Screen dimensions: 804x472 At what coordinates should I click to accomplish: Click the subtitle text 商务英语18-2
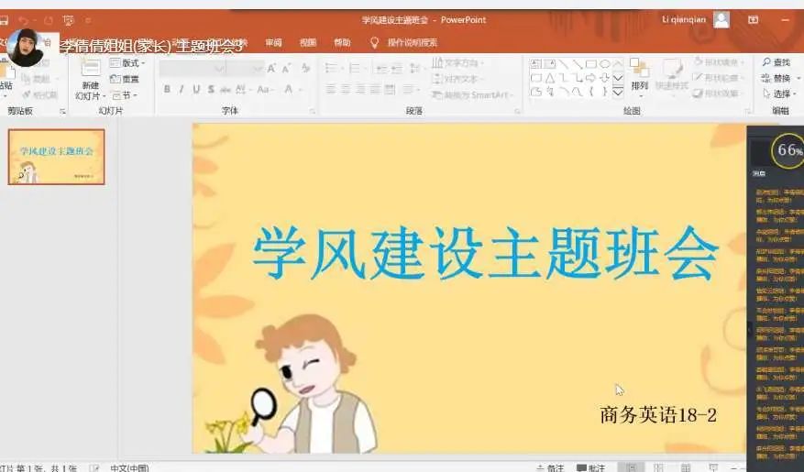[x=658, y=414]
